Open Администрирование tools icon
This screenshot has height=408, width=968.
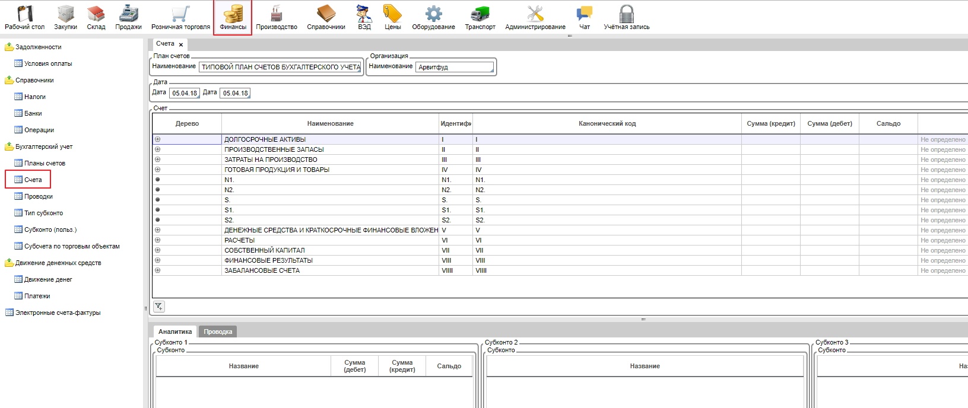pyautogui.click(x=535, y=14)
